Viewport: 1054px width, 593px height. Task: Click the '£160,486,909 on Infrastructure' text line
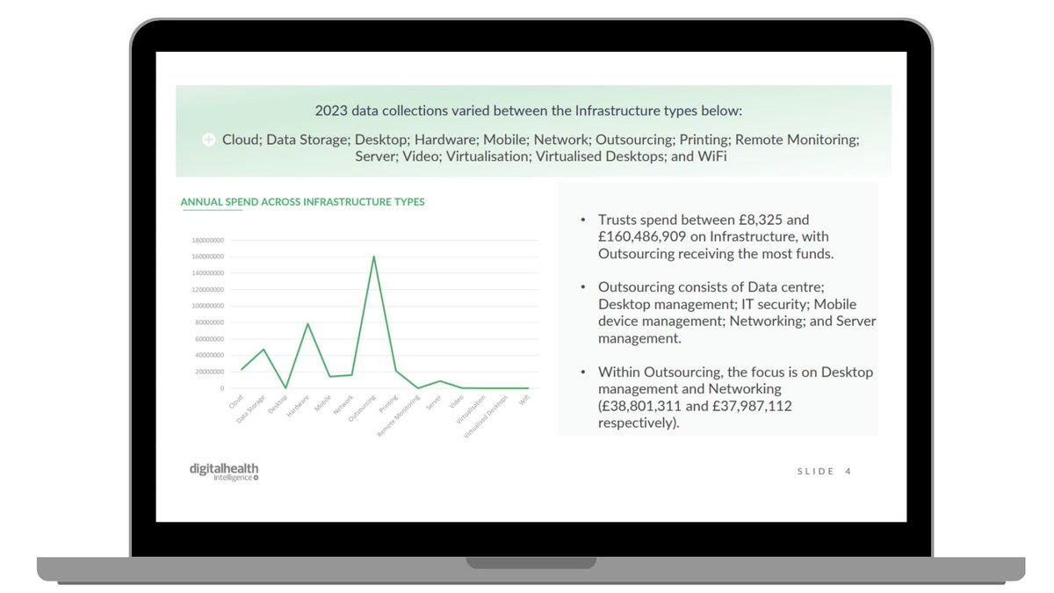pyautogui.click(x=713, y=236)
